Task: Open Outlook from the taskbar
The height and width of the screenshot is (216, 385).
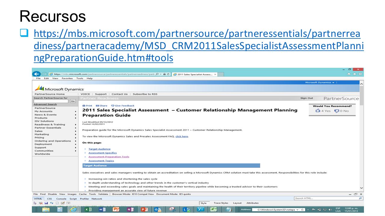Action: (157, 209)
